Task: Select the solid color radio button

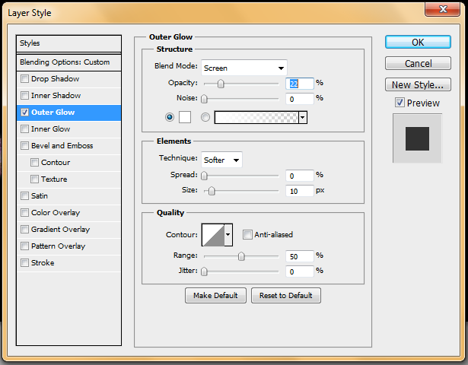Action: point(169,117)
